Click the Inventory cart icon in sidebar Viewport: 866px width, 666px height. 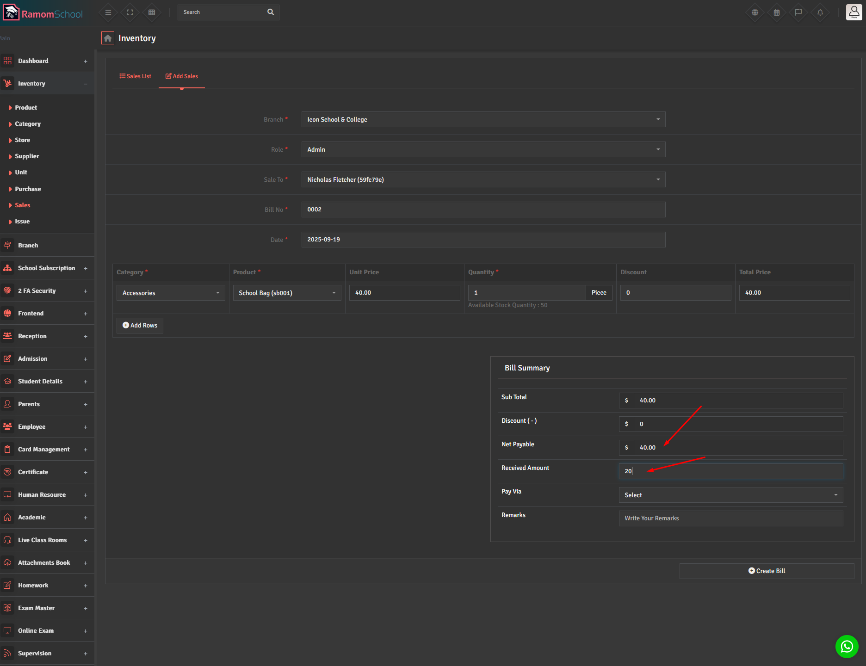click(x=7, y=83)
